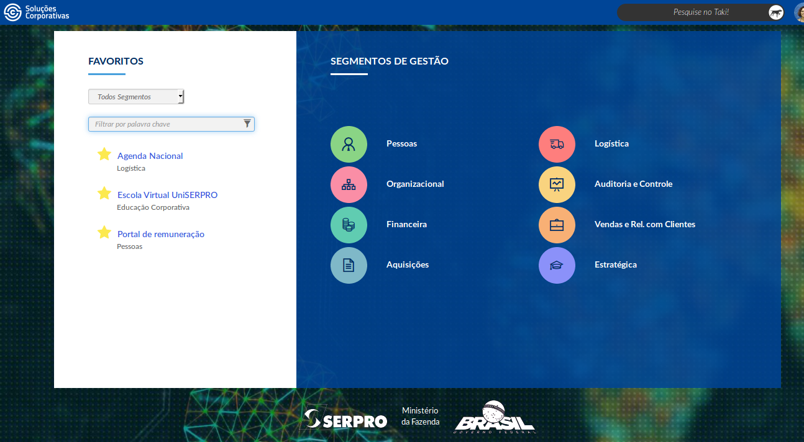Screen dimensions: 804x442
Task: Open the Auditoria e Controle chart icon
Action: coord(557,184)
